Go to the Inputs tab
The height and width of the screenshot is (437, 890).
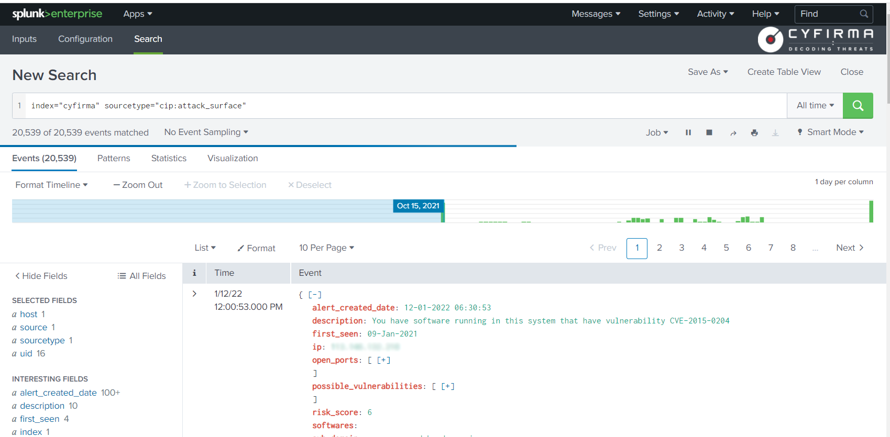(x=24, y=39)
